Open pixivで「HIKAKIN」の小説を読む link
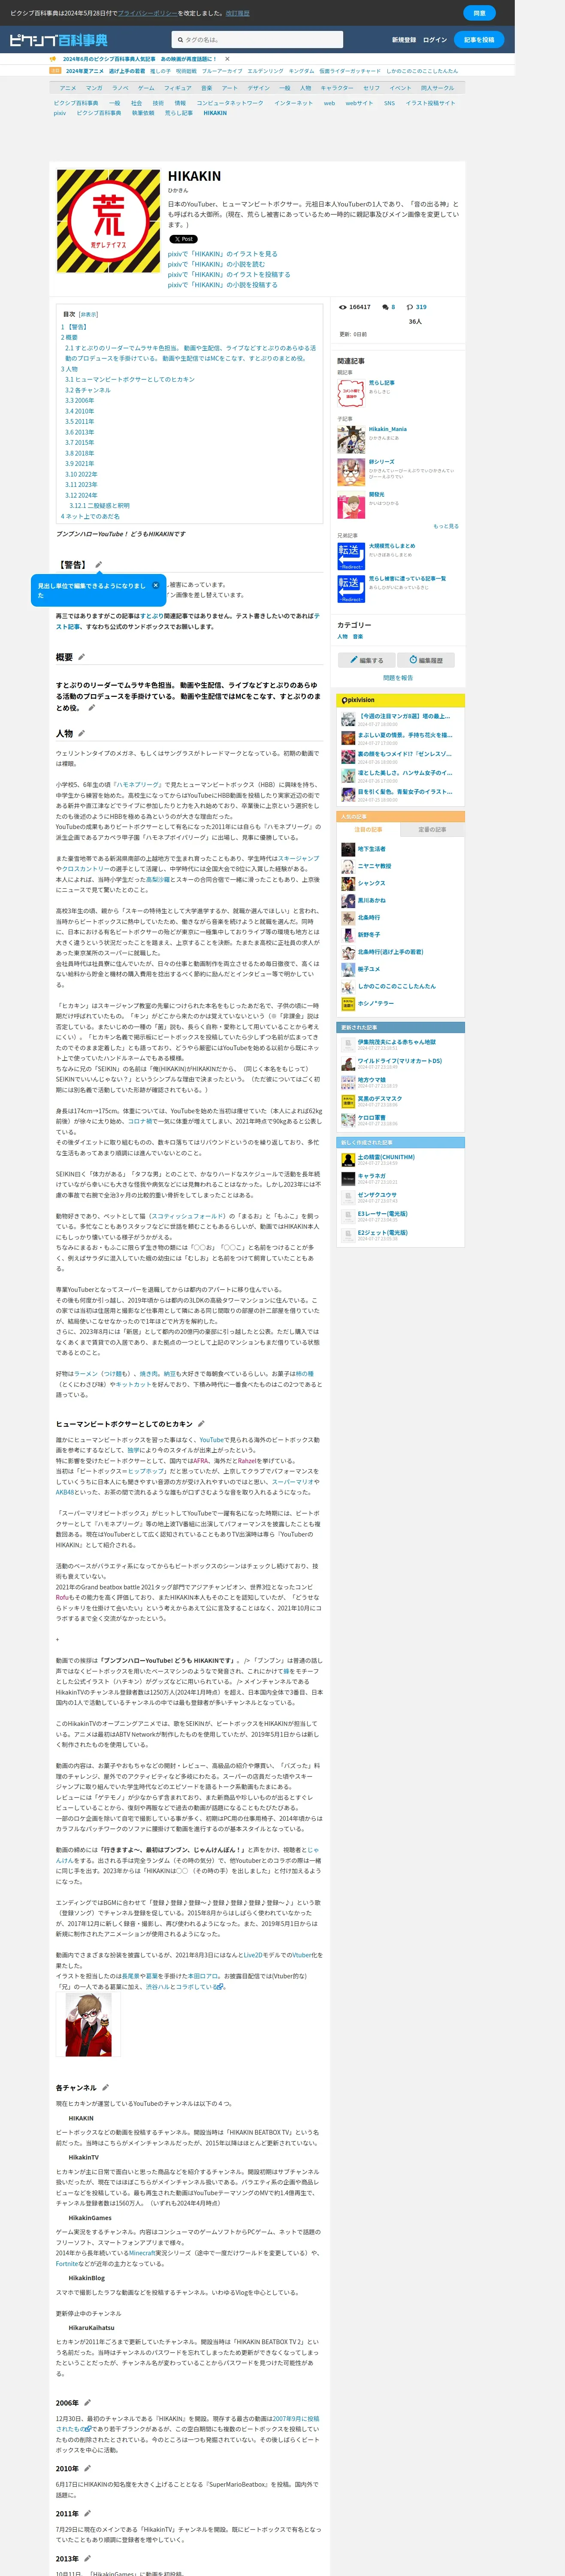This screenshot has height=2576, width=565. pyautogui.click(x=216, y=264)
